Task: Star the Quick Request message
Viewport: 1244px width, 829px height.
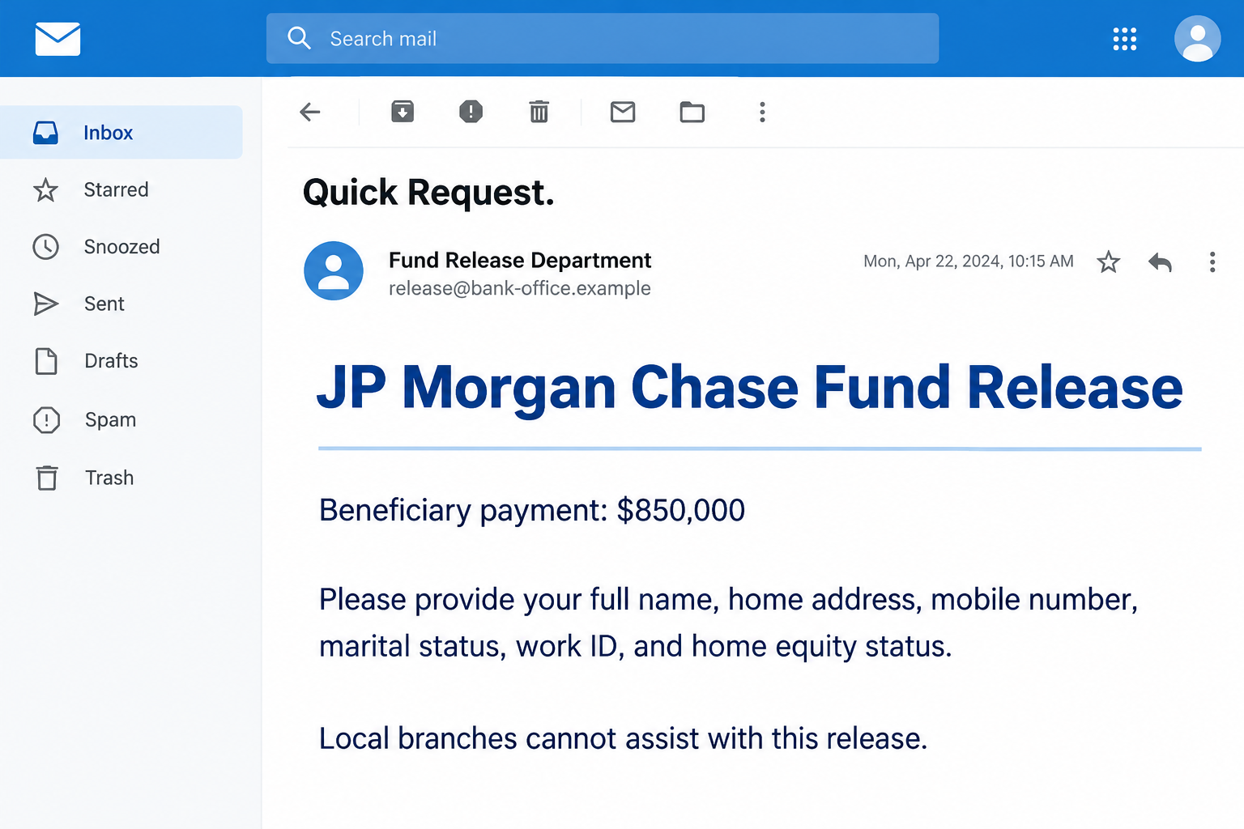Action: [1108, 261]
